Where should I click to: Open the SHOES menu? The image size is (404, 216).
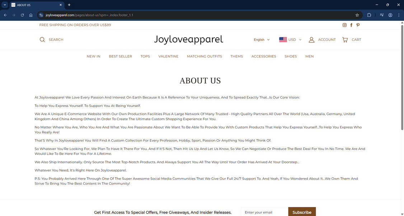tap(291, 56)
